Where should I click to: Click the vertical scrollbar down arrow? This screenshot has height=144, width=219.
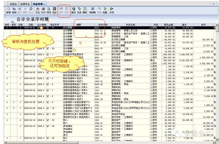click(217, 139)
